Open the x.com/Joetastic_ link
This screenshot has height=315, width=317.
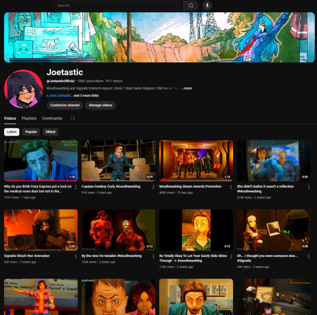[59, 96]
